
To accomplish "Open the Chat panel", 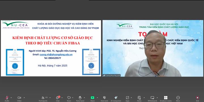I will click(58, 97).
